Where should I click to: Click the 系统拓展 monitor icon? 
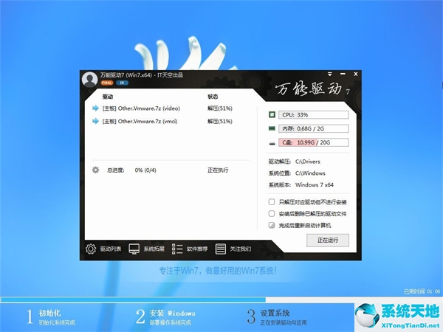click(x=134, y=249)
